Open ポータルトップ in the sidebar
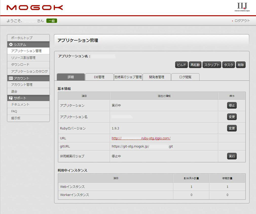Screen dimensions: 256x214 click(x=22, y=38)
